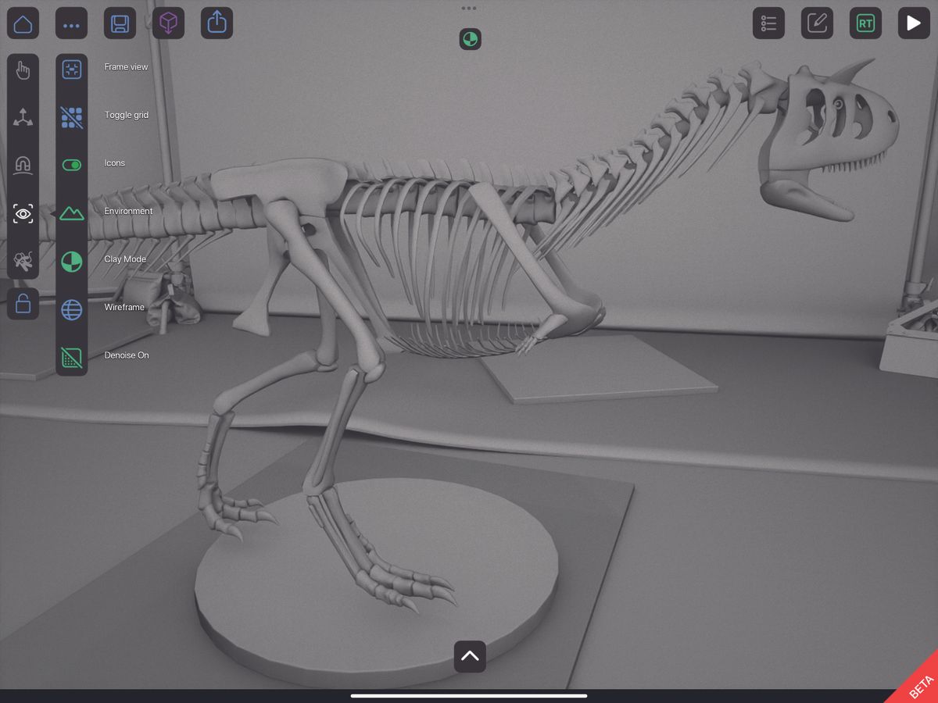This screenshot has width=938, height=703.
Task: Open the three-dot overflow menu in toolbar
Action: pos(71,23)
